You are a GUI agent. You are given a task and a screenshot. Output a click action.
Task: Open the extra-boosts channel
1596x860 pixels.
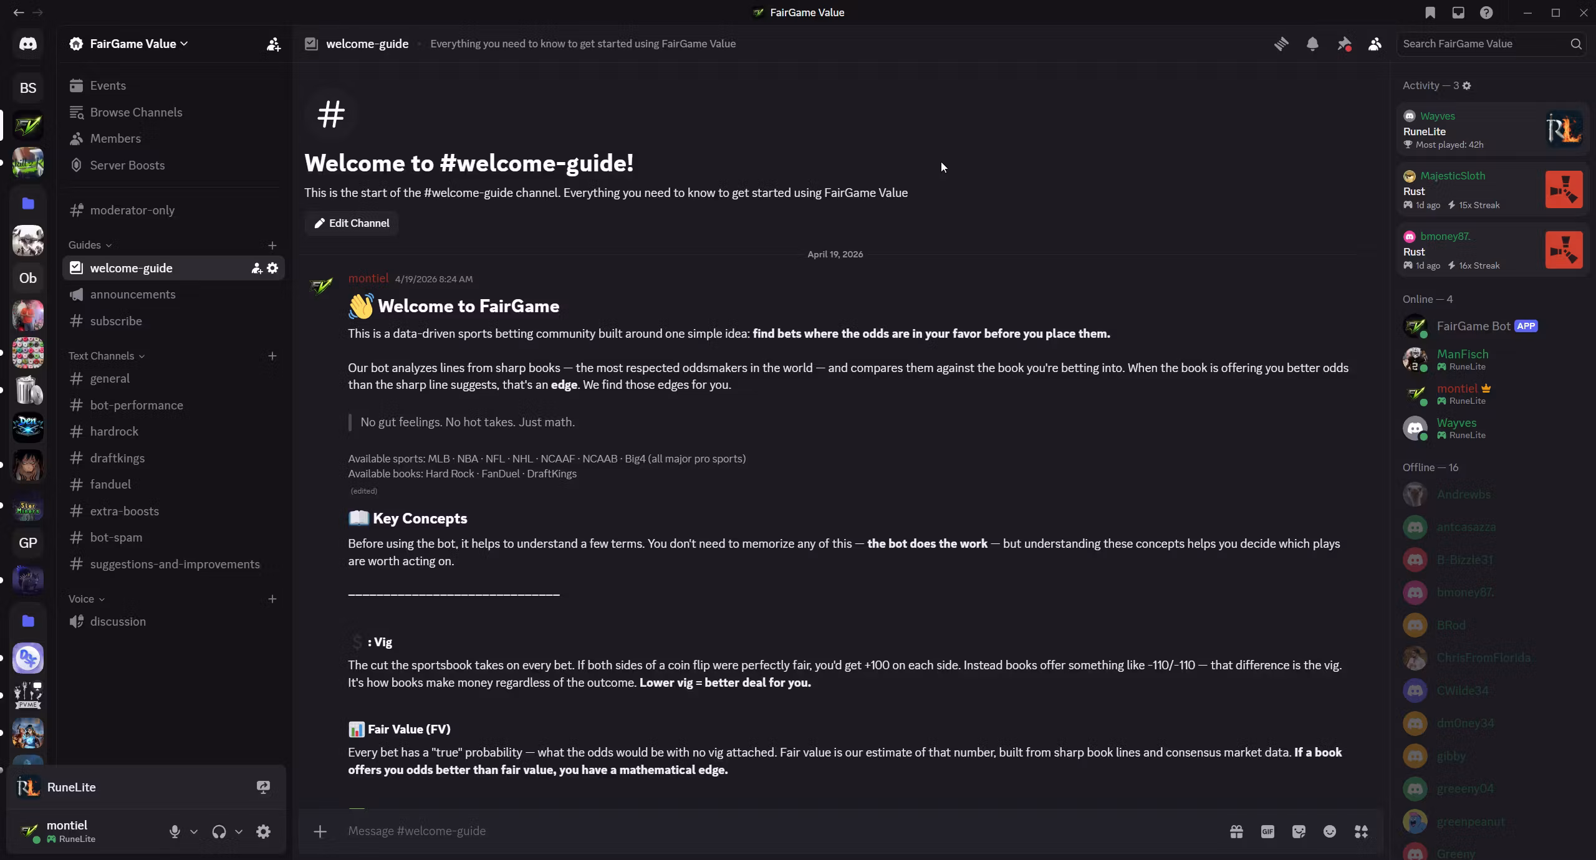click(x=173, y=511)
